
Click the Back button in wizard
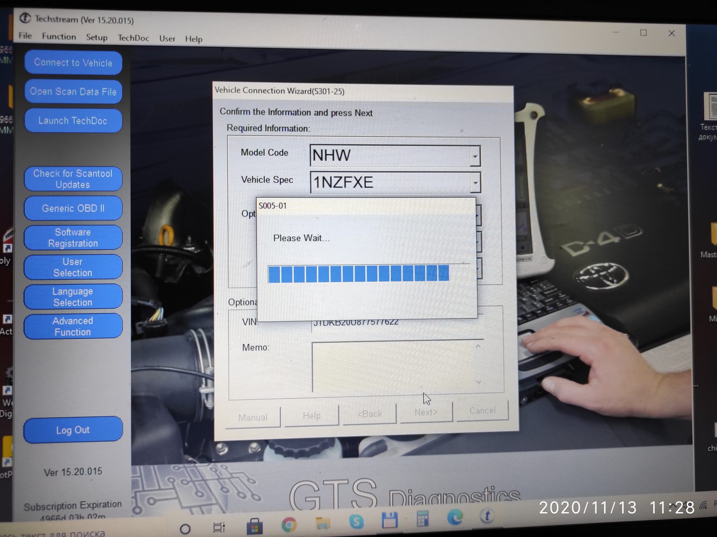tap(370, 414)
